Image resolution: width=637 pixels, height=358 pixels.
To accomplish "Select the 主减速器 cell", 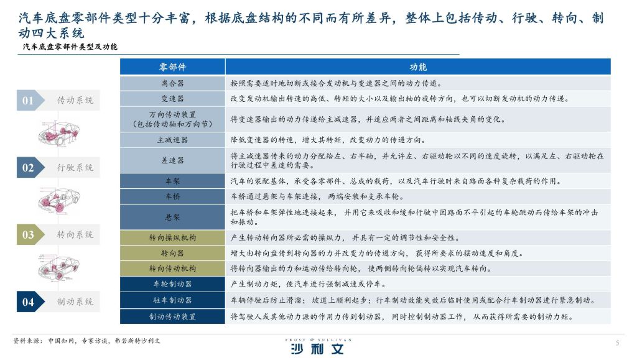I will coord(173,140).
